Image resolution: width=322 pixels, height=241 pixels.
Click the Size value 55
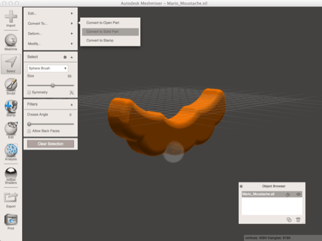(69, 76)
